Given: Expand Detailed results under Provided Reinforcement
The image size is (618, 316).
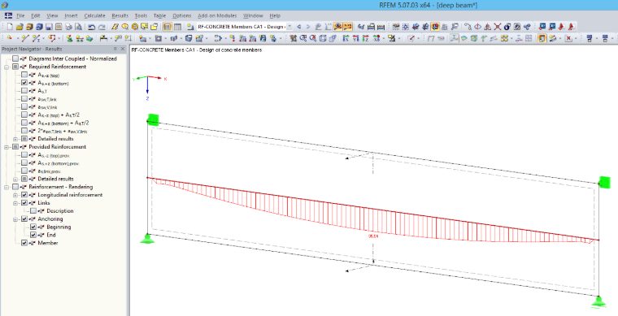Looking at the screenshot, I should (x=15, y=179).
